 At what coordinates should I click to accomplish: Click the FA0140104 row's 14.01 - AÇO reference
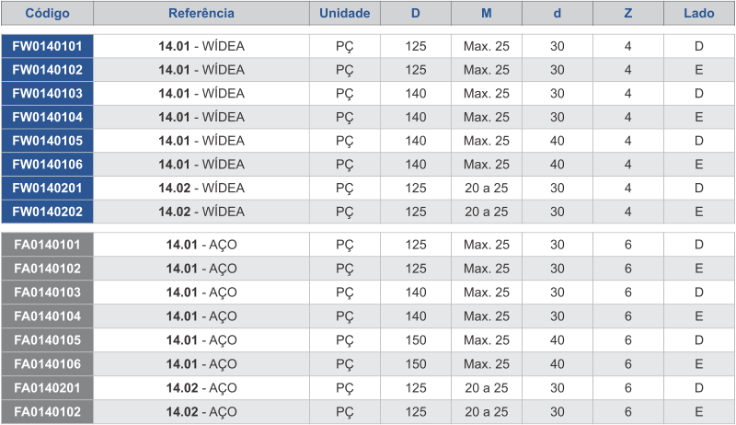point(201,316)
